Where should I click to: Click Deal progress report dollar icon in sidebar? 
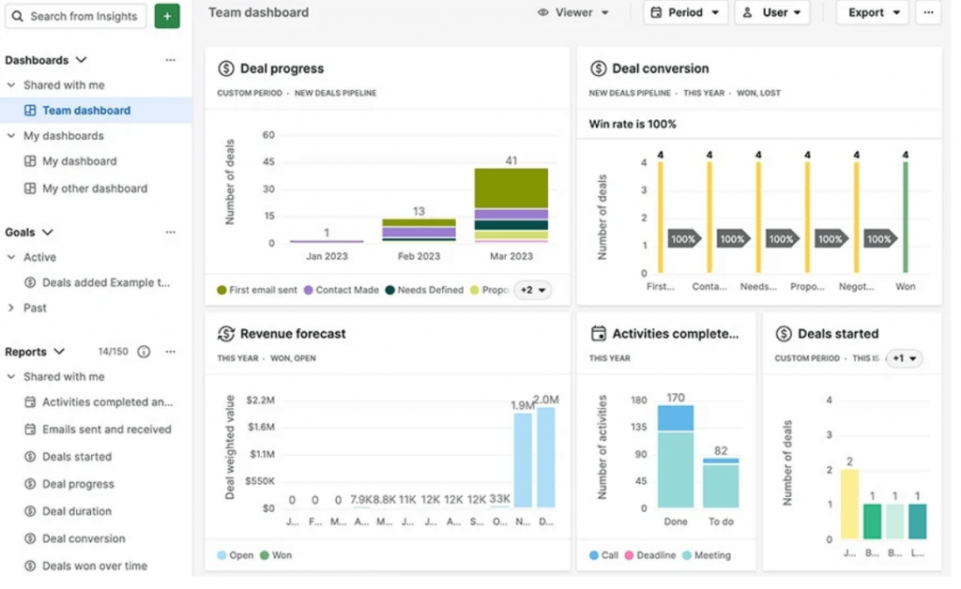[x=29, y=484]
